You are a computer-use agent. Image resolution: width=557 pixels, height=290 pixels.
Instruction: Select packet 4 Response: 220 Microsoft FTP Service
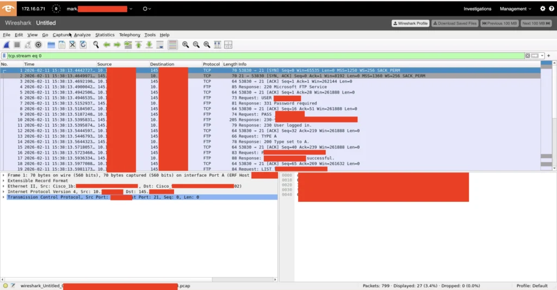(x=270, y=87)
